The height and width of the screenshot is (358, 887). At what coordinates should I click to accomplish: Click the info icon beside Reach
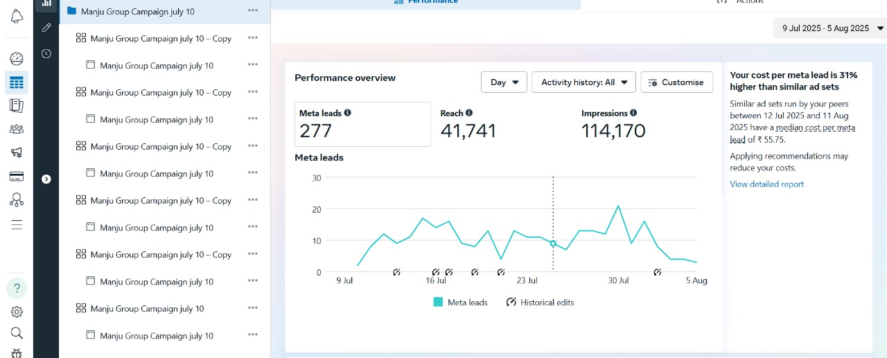point(469,113)
